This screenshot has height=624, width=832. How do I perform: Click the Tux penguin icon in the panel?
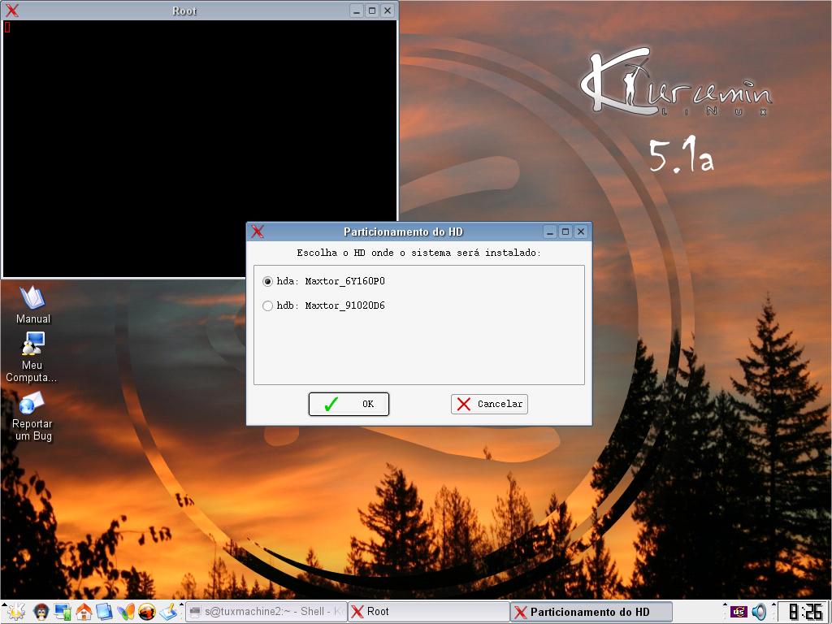(x=41, y=612)
